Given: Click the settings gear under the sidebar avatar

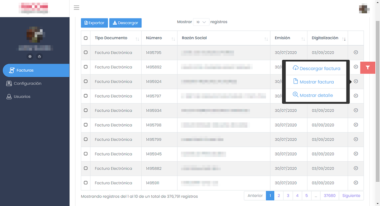Looking at the screenshot, I should (30, 57).
